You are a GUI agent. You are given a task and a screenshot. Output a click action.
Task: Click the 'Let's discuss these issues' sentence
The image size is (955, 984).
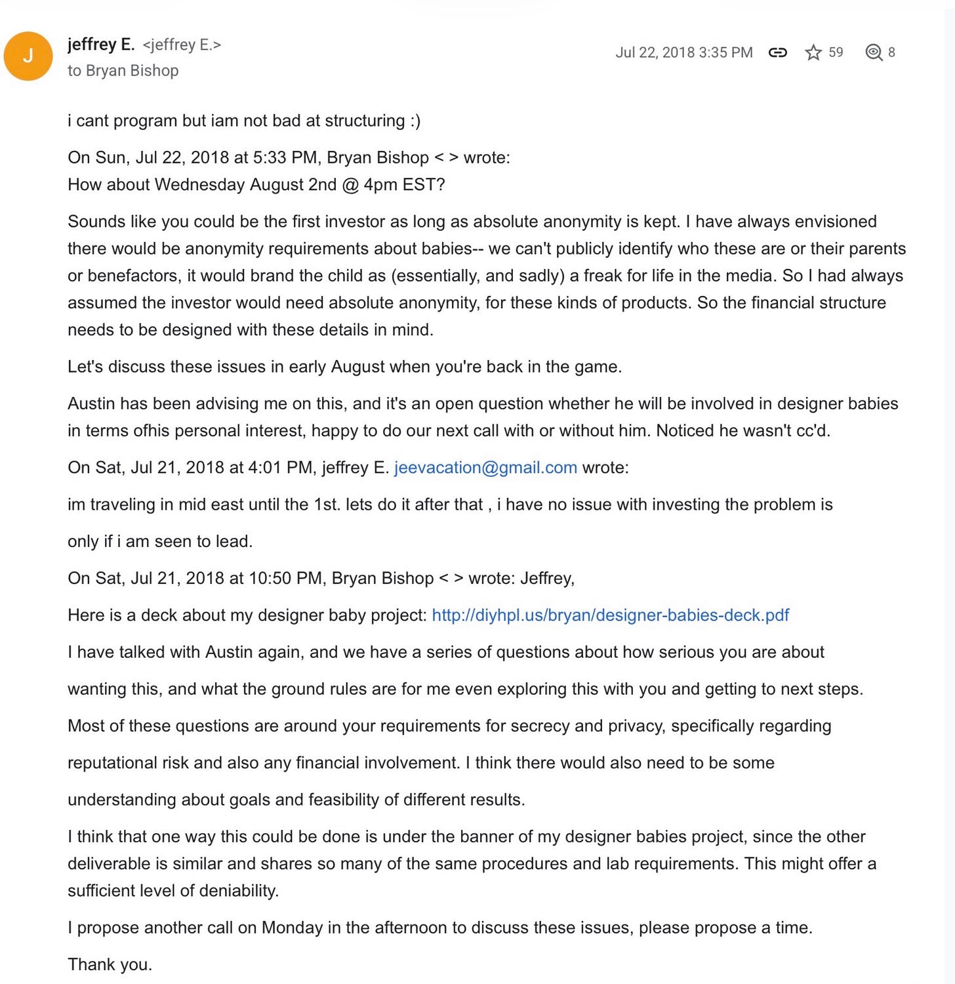pos(344,367)
